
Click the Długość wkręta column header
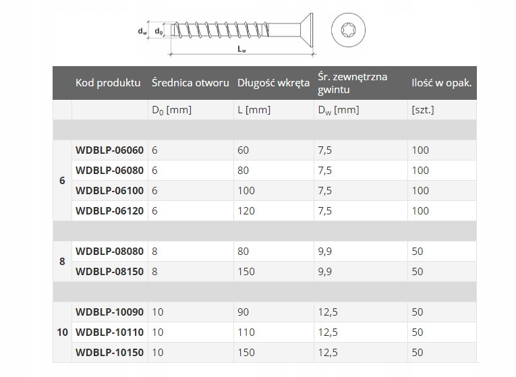(x=273, y=83)
